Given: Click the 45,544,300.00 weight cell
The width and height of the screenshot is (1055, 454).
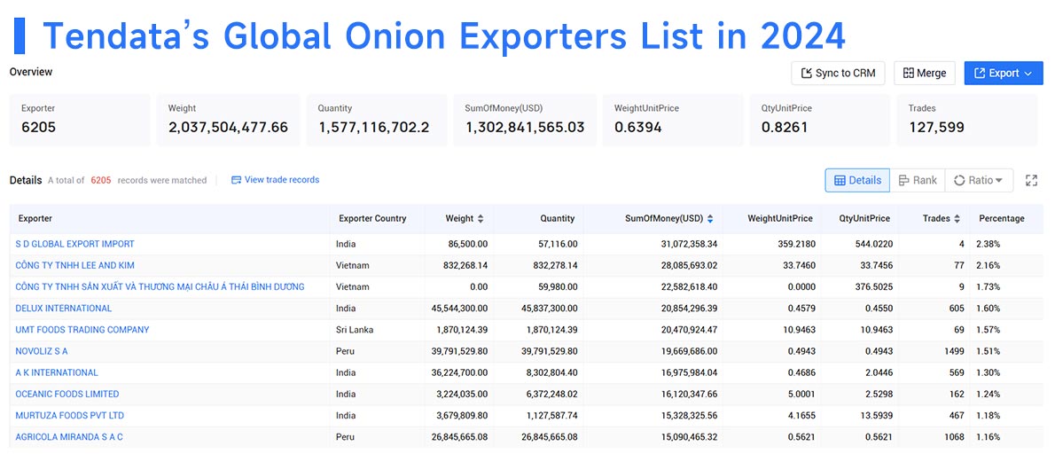Looking at the screenshot, I should 459,308.
